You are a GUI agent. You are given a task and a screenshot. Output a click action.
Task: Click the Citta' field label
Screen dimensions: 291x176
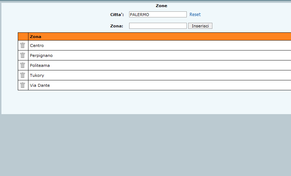117,15
